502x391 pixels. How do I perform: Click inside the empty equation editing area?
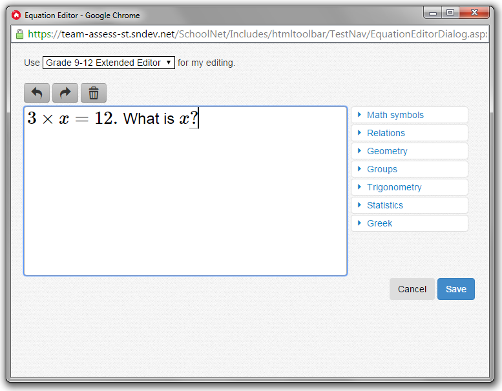[185, 206]
